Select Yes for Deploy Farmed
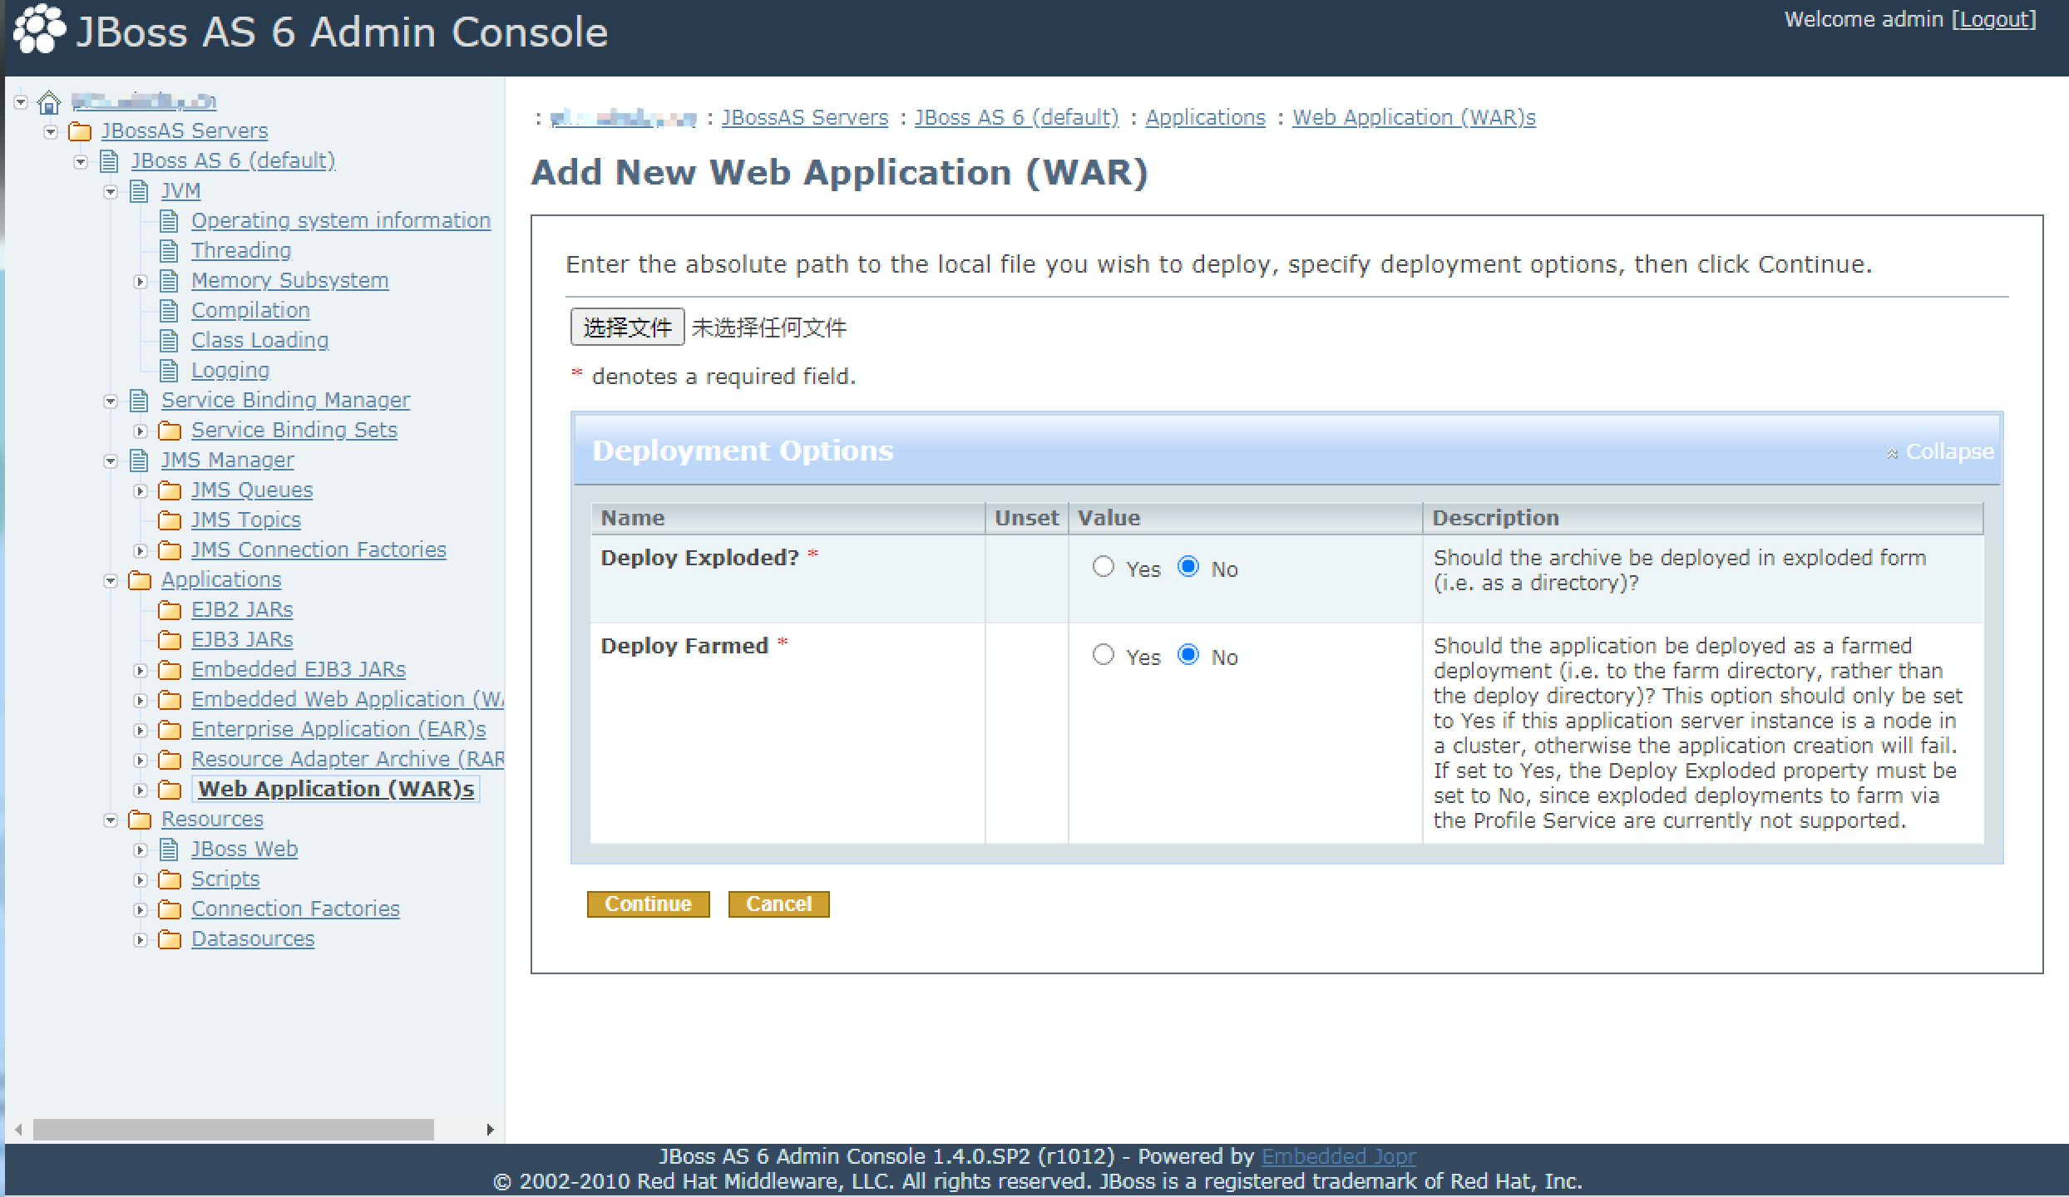Viewport: 2069px width, 1197px height. click(x=1104, y=655)
